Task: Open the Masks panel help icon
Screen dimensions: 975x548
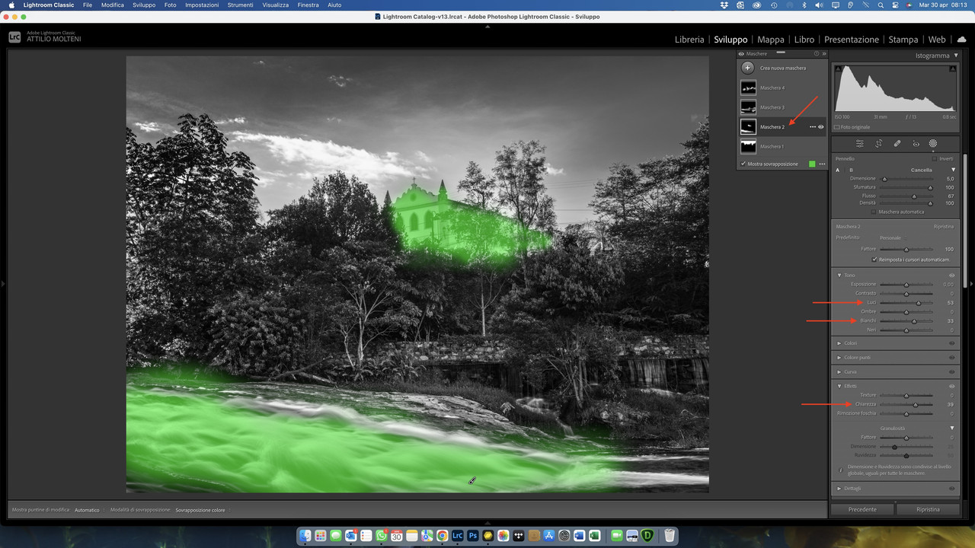Action: [817, 54]
